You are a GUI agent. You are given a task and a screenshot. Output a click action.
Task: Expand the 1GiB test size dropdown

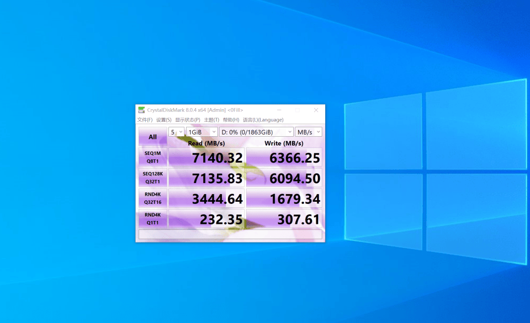202,132
